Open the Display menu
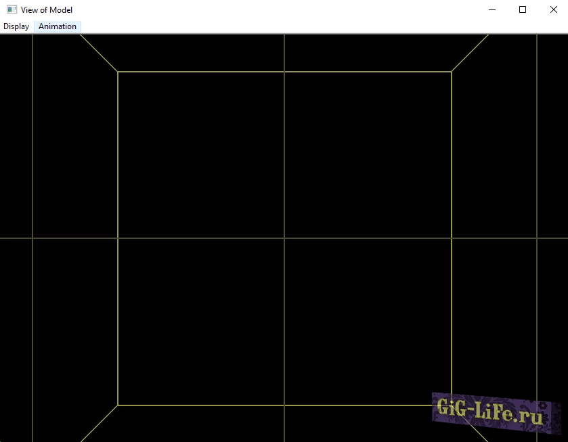Viewport: 568px width, 442px height. click(16, 26)
